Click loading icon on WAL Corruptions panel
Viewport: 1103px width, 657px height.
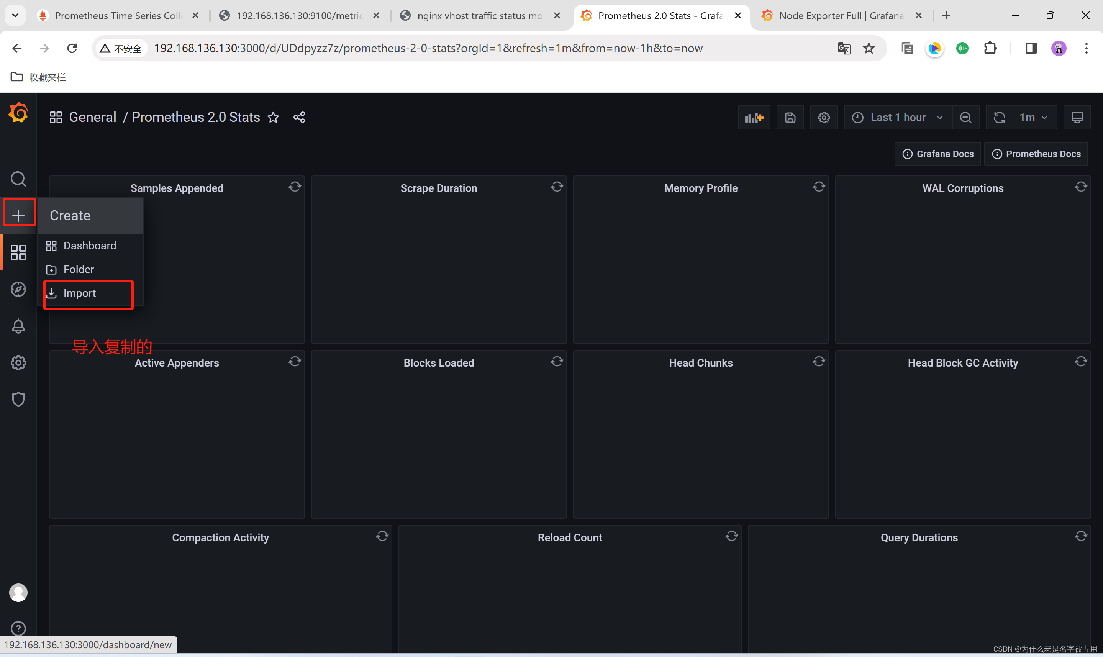point(1081,187)
